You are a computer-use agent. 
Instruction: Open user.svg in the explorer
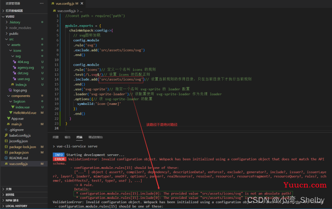[x=23, y=79]
